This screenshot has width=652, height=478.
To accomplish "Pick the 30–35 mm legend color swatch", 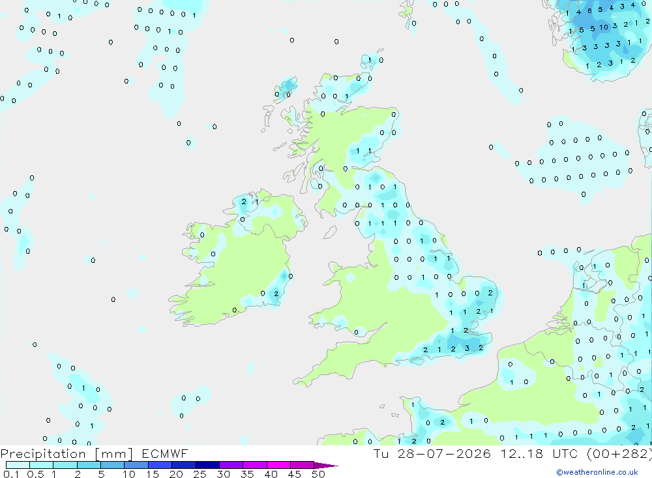I will (x=231, y=465).
